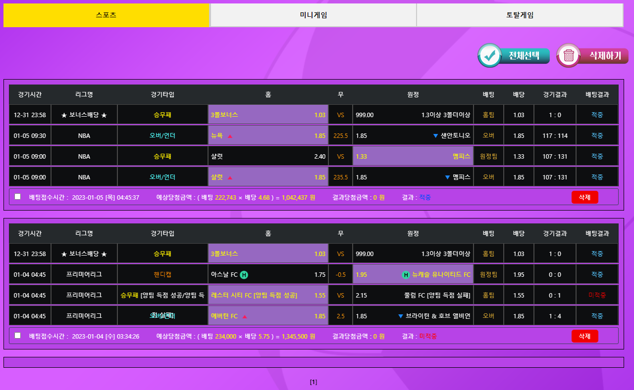The image size is (634, 390).
Task: Click the 삭제하기 trash can icon
Action: [x=569, y=55]
